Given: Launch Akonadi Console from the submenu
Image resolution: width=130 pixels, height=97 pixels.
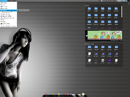Looking at the screenshot, I should 23,10.
